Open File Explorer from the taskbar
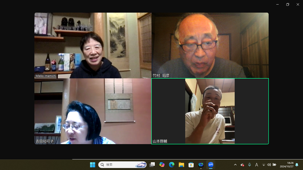Image resolution: width=303 pixels, height=170 pixels. [181, 165]
